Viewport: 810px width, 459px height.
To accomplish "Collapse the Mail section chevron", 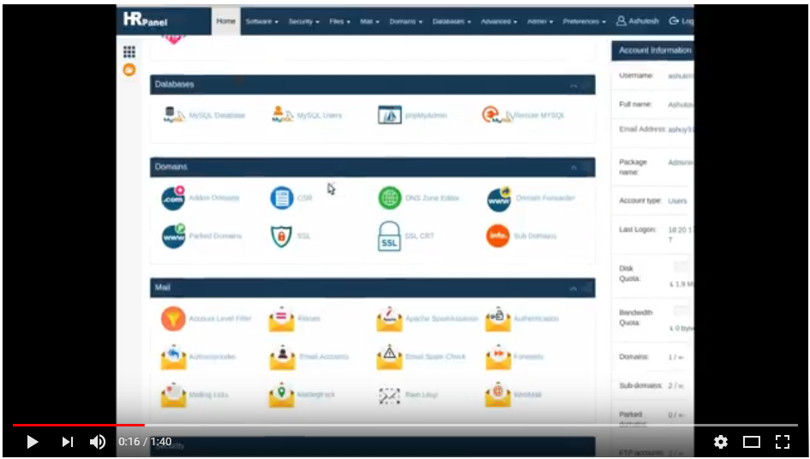I will pos(573,289).
